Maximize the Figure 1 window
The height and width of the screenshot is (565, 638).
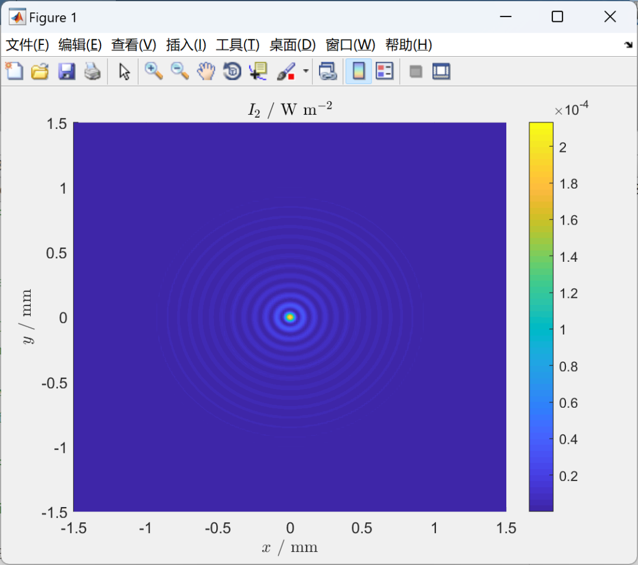point(557,17)
